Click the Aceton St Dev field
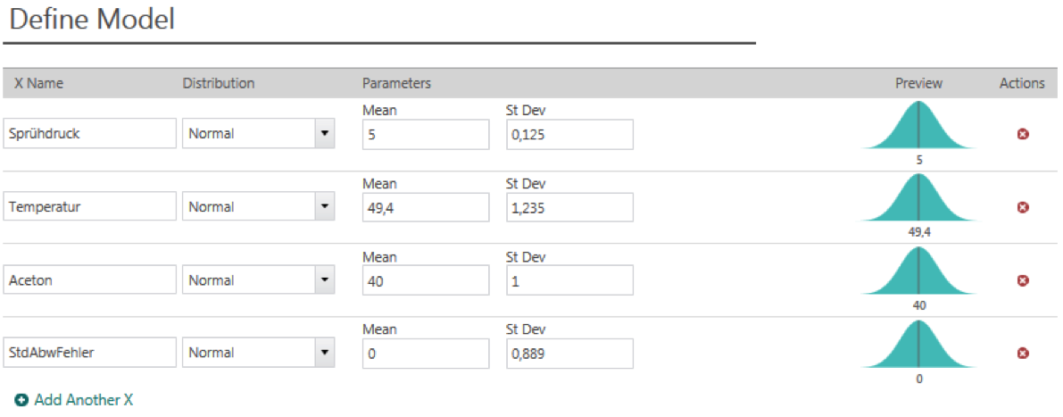This screenshot has width=1063, height=417. (x=569, y=280)
